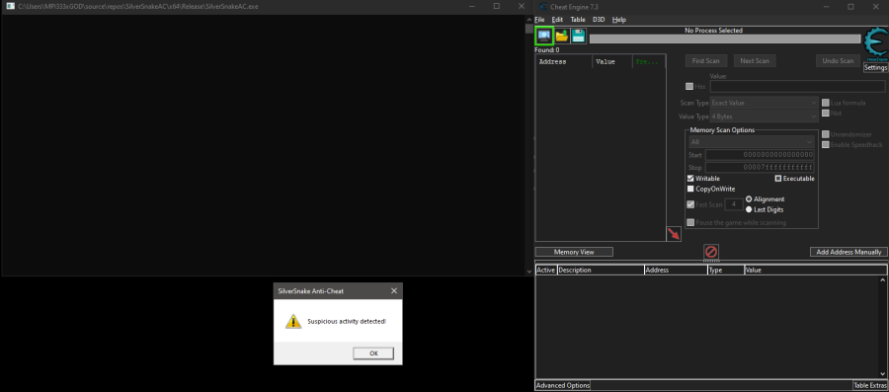Screen dimensions: 889x392
Task: Open the Table menu
Action: tap(578, 20)
